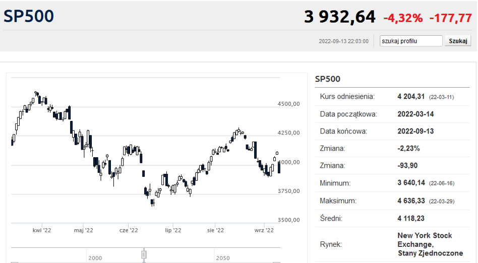478x263 pixels.
Task: Click the maximum value 4 636,33
Action: point(411,201)
